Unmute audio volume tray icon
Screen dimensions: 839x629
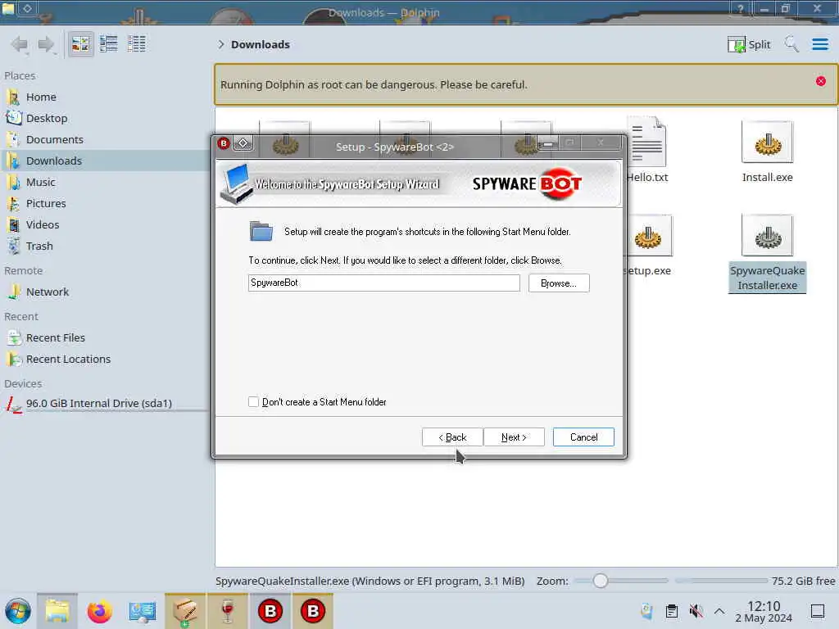696,611
